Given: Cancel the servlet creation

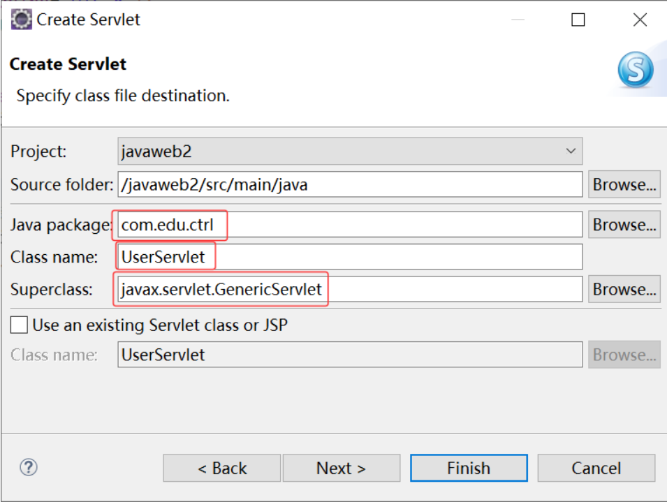Looking at the screenshot, I should (596, 468).
